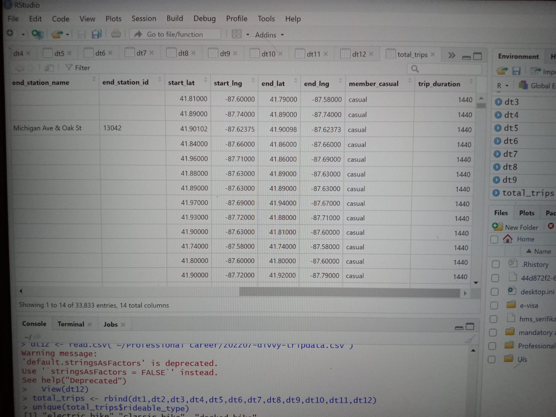Image resolution: width=556 pixels, height=417 pixels.
Task: Tick the checkbox next to e-visa folder
Action: 494,305
